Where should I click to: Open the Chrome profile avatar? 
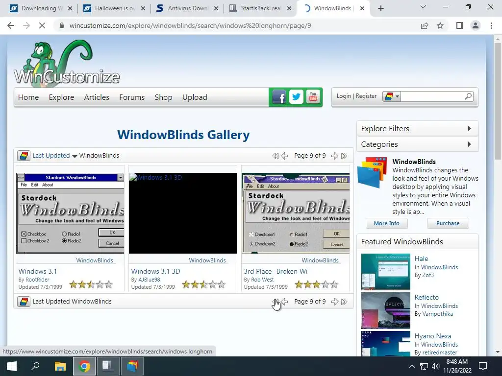(x=476, y=25)
